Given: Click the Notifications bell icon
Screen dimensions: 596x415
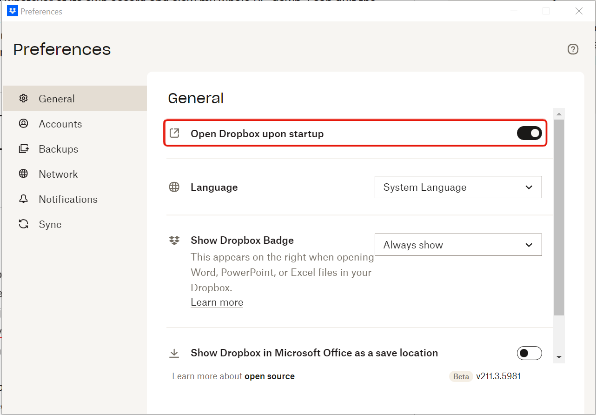Looking at the screenshot, I should (23, 199).
